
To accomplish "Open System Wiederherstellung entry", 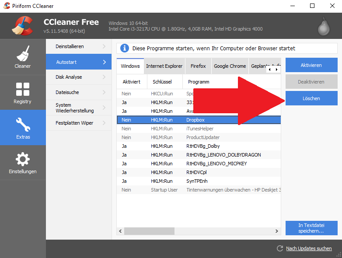I will point(79,108).
